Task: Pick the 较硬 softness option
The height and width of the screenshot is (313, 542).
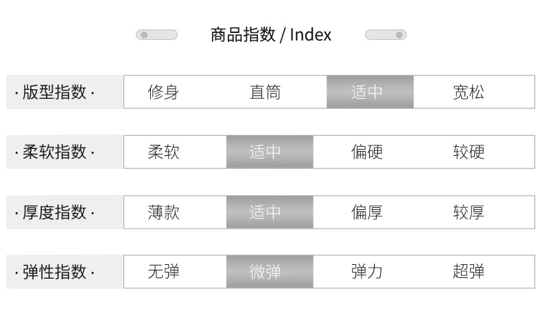Action: (469, 152)
